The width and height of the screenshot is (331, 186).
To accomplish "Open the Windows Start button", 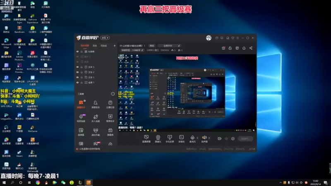I will point(4,183).
